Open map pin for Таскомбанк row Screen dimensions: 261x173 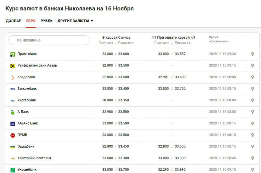pos(252,89)
